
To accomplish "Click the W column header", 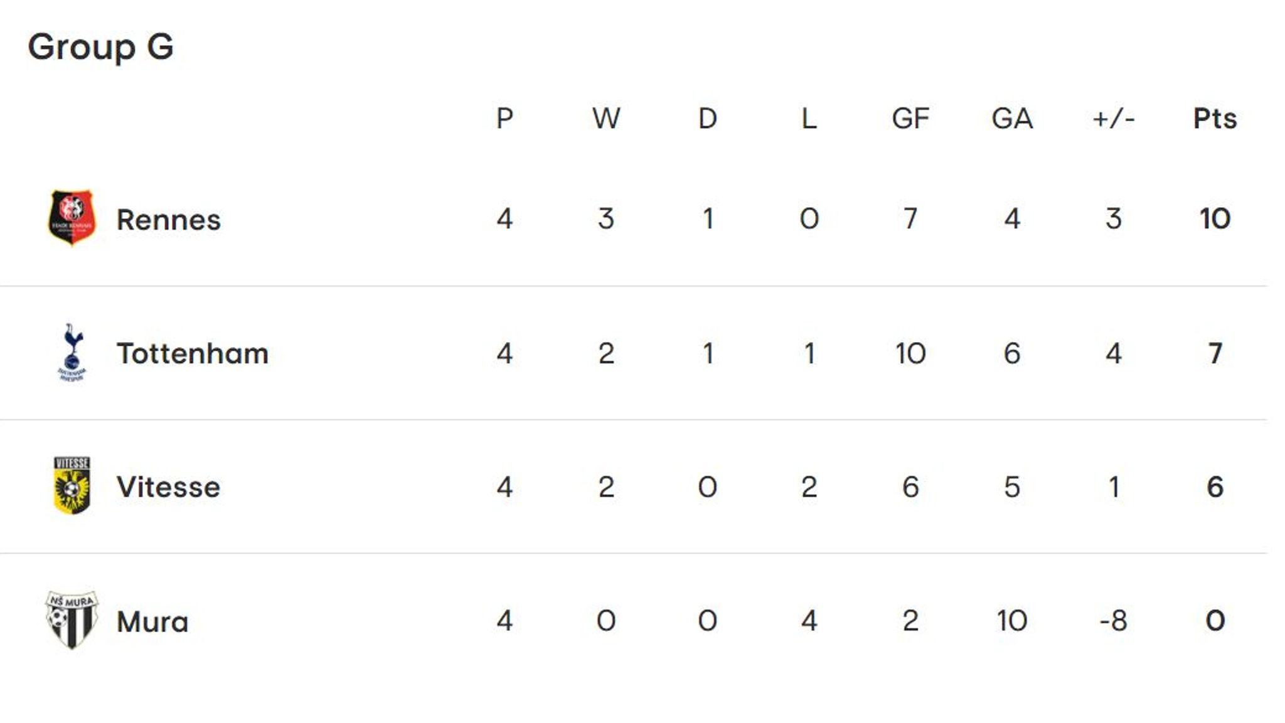I will pyautogui.click(x=606, y=119).
